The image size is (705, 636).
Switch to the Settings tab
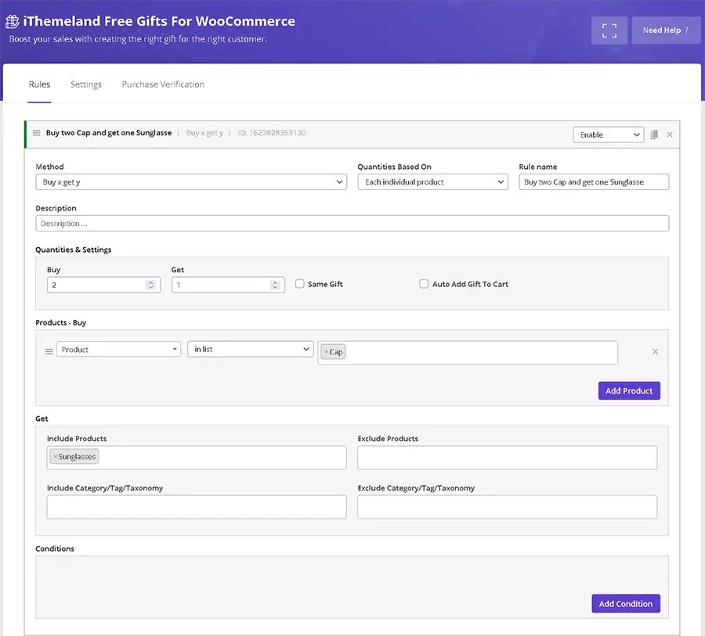pyautogui.click(x=86, y=84)
